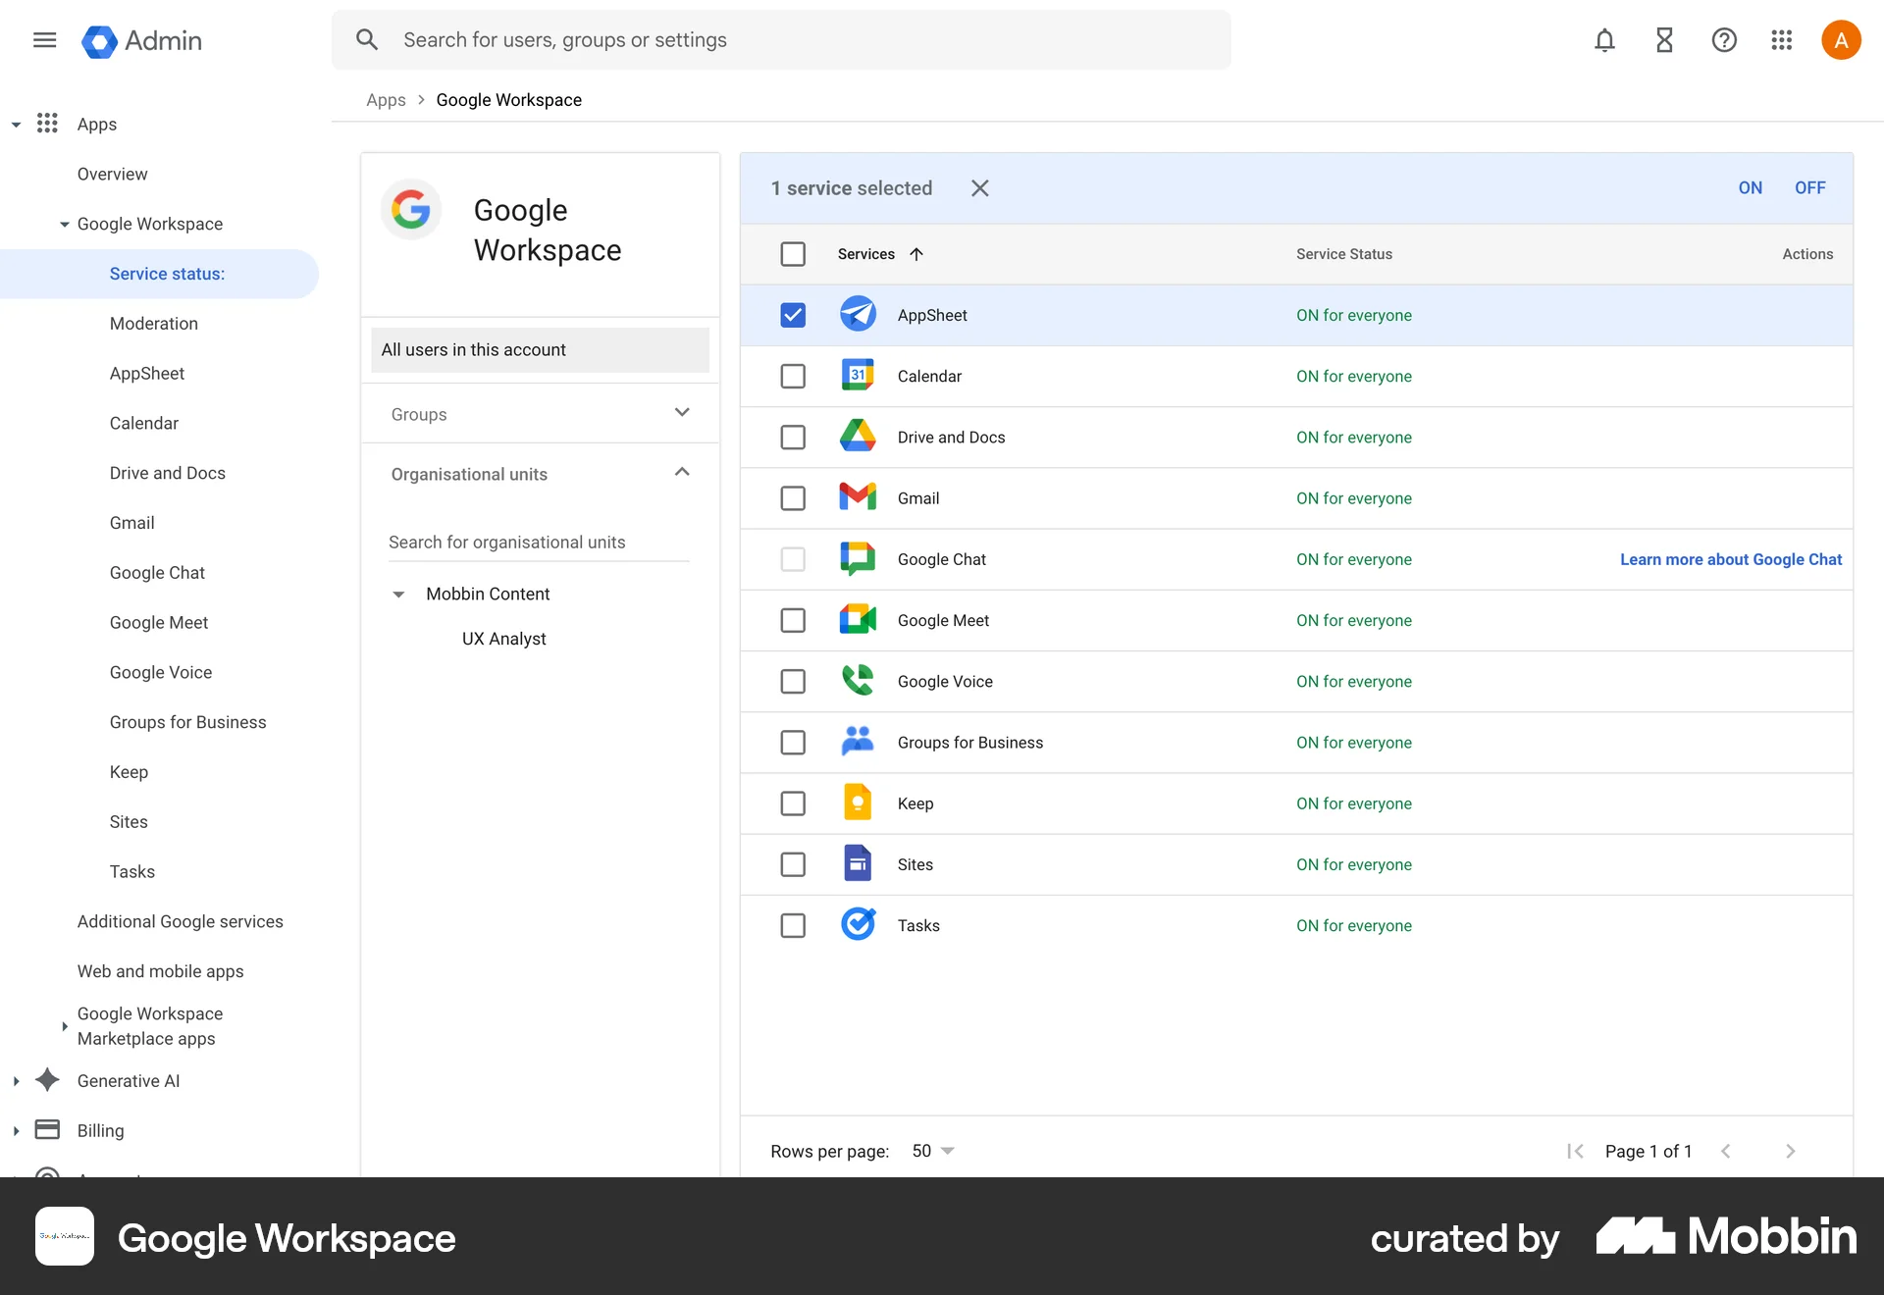Uncheck the AppSheet row checkbox
The image size is (1884, 1295).
[x=792, y=315]
